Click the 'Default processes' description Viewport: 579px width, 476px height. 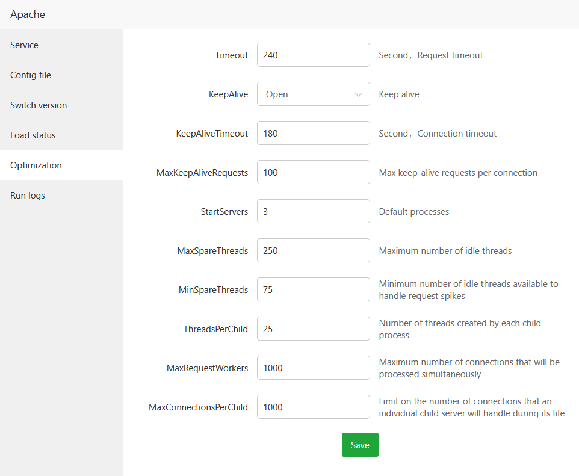pyautogui.click(x=414, y=212)
